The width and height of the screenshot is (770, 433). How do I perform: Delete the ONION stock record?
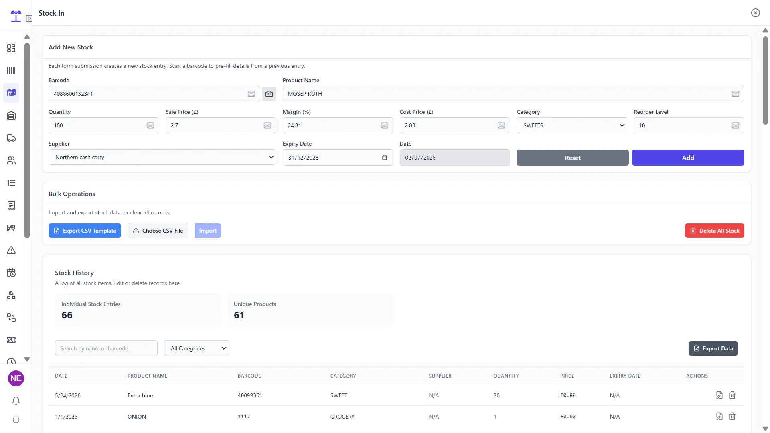coord(732,416)
